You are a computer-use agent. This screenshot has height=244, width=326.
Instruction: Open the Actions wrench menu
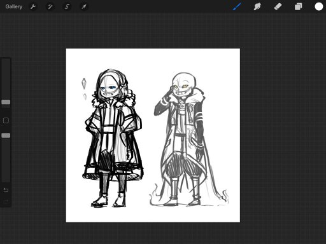pyautogui.click(x=33, y=6)
